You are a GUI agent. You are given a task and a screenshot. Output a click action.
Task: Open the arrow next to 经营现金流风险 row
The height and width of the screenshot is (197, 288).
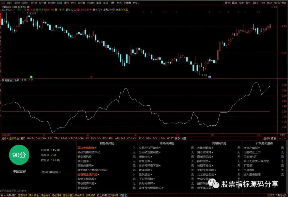tap(134, 174)
